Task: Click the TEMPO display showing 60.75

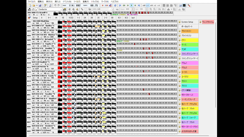Action: 94,5
